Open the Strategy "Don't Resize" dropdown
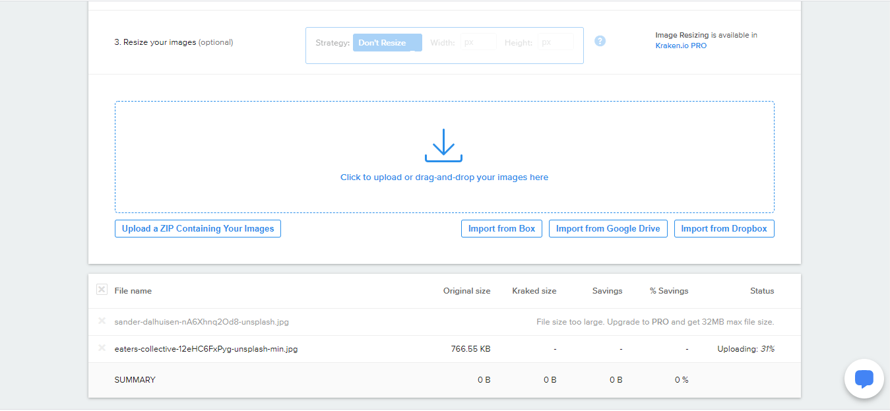The width and height of the screenshot is (890, 411). click(x=387, y=43)
